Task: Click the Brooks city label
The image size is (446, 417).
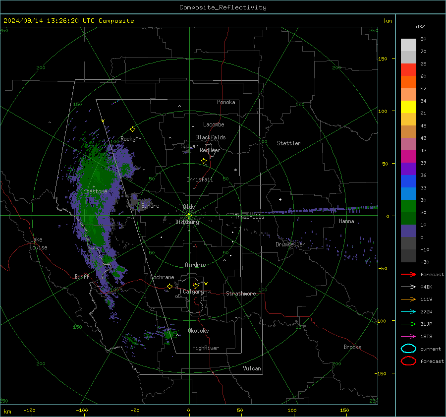Action: pos(352,347)
